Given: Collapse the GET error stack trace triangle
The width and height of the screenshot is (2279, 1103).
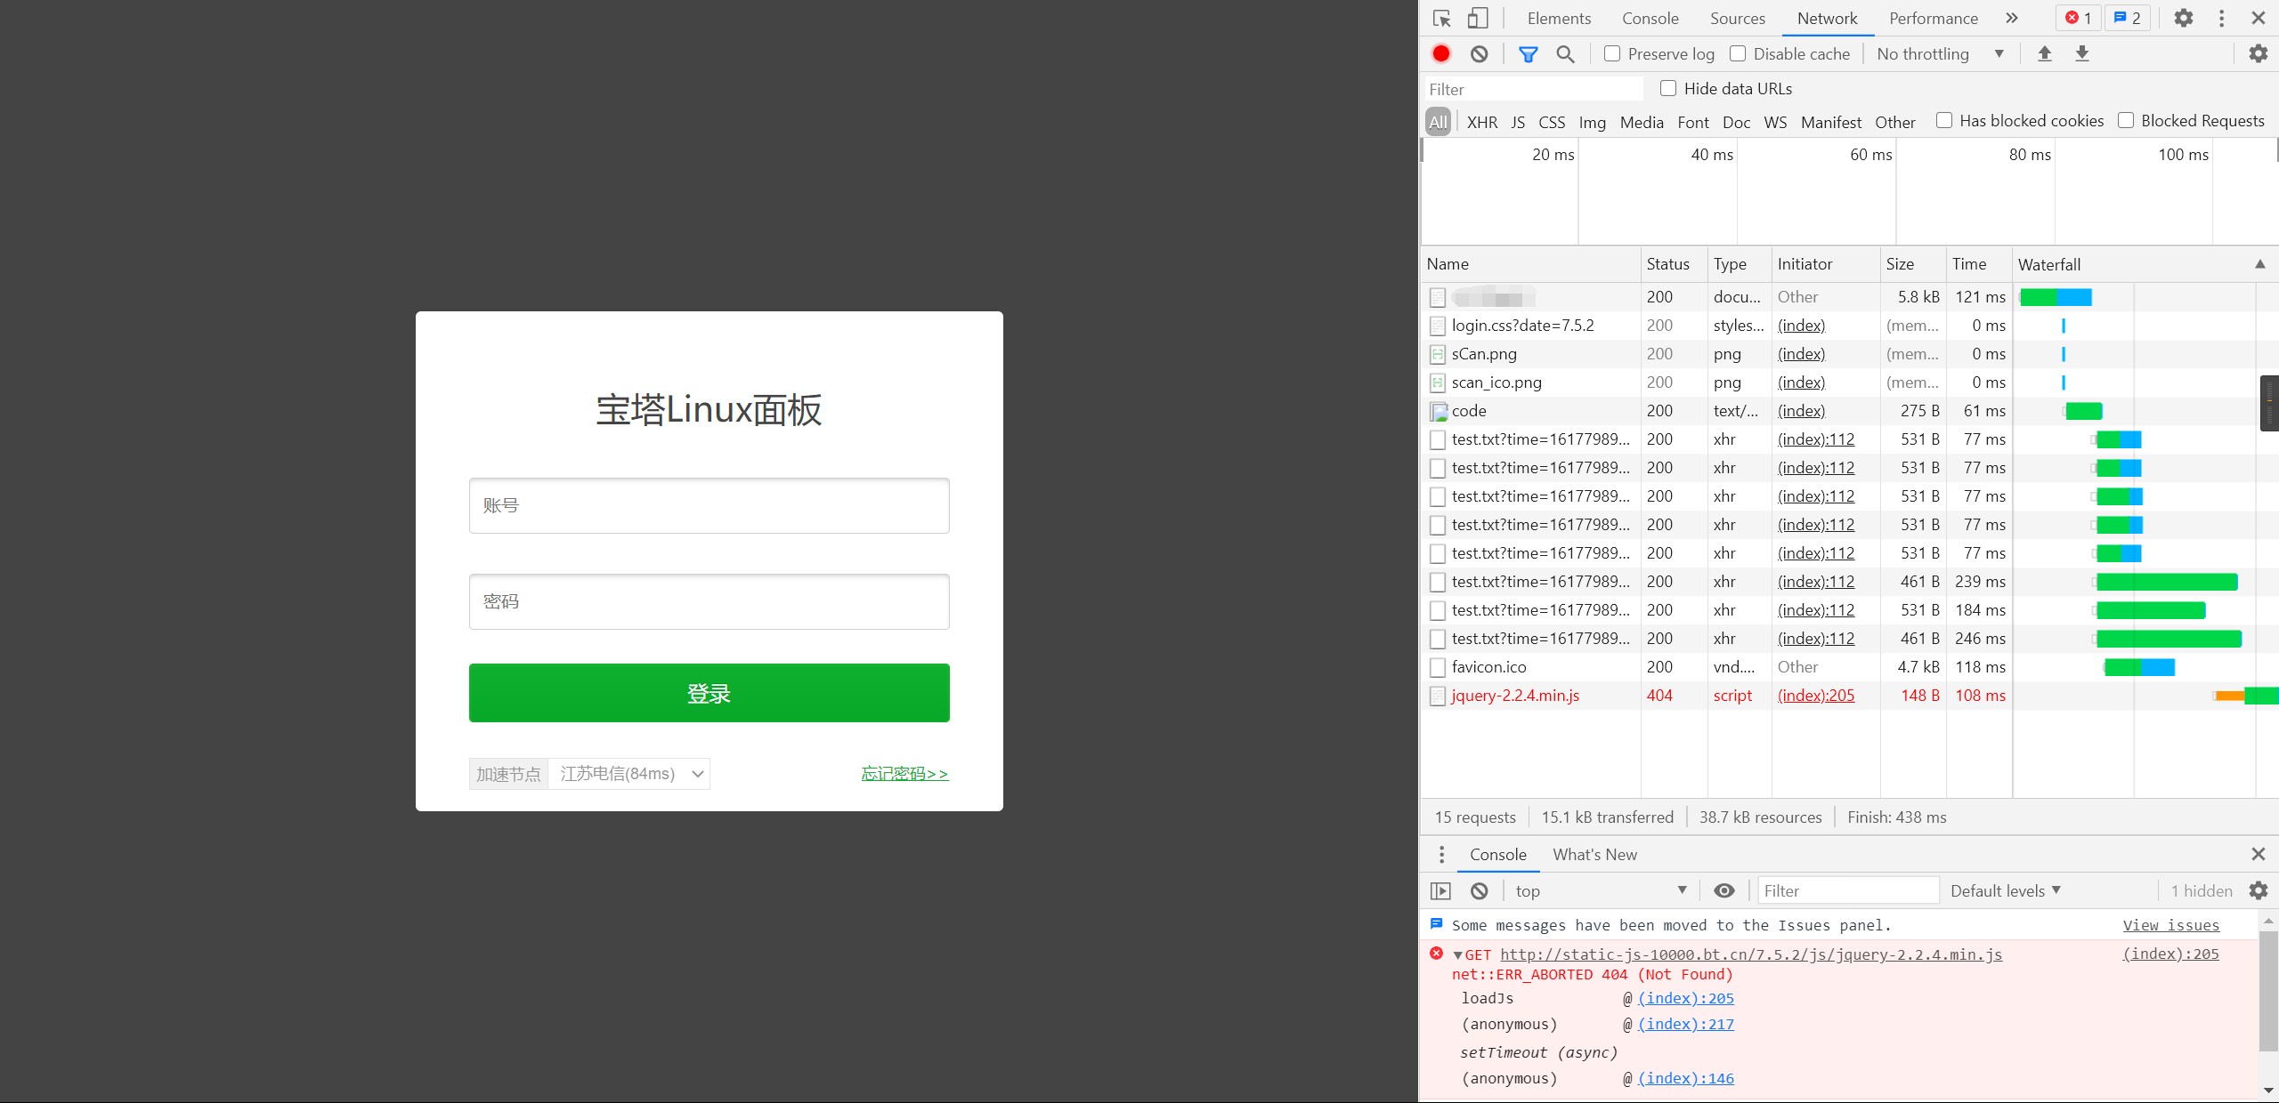Looking at the screenshot, I should 1458,955.
